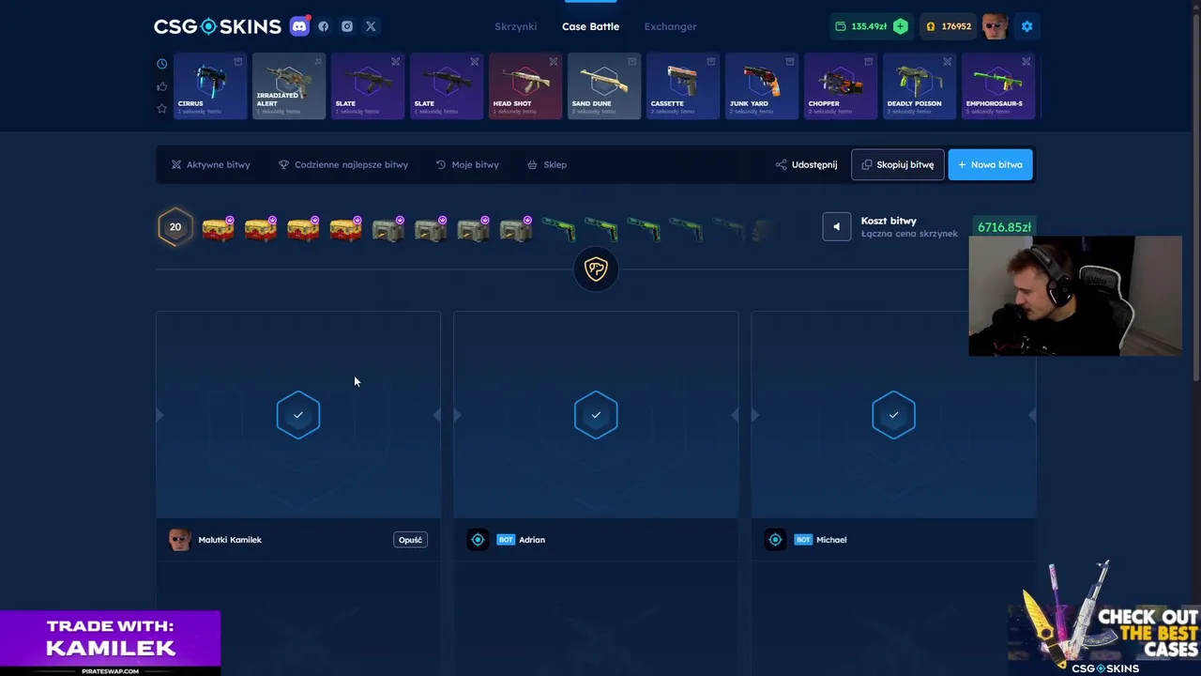Open the CIRRUS drop card
Screen dimensions: 1201x676
click(210, 86)
